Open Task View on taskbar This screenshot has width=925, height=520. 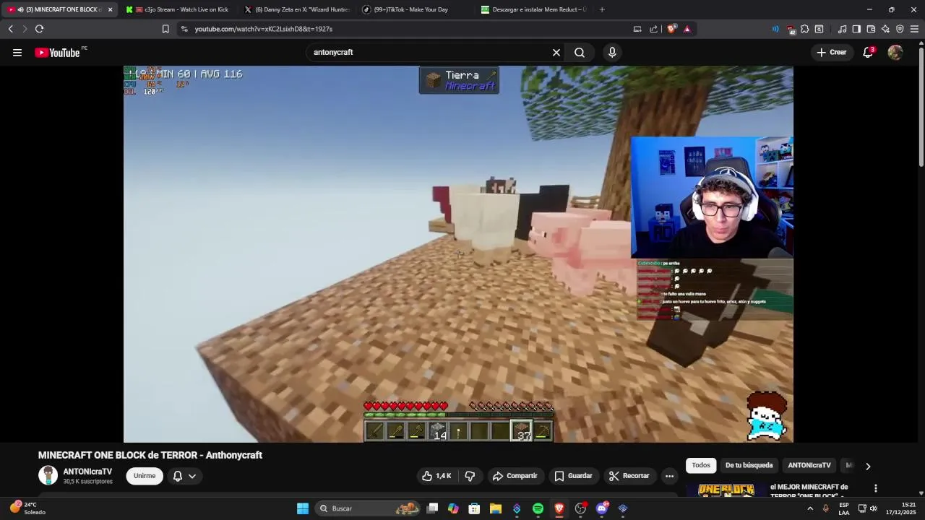pos(432,508)
